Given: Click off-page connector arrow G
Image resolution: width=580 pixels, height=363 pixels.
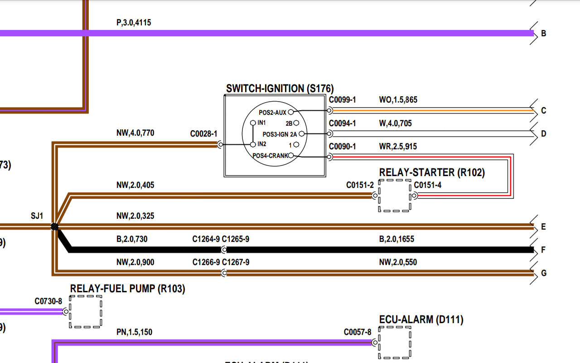Looking at the screenshot, I should [534, 273].
